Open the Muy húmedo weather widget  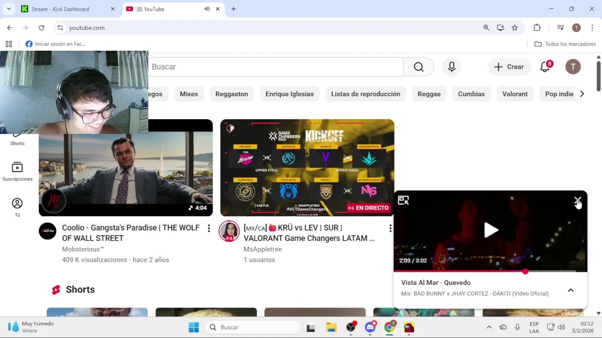click(31, 327)
